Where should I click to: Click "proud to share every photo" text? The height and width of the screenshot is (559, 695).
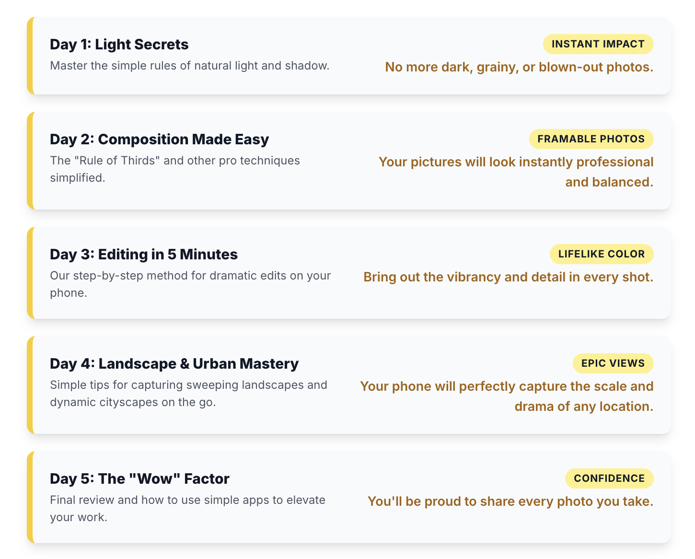pos(510,501)
